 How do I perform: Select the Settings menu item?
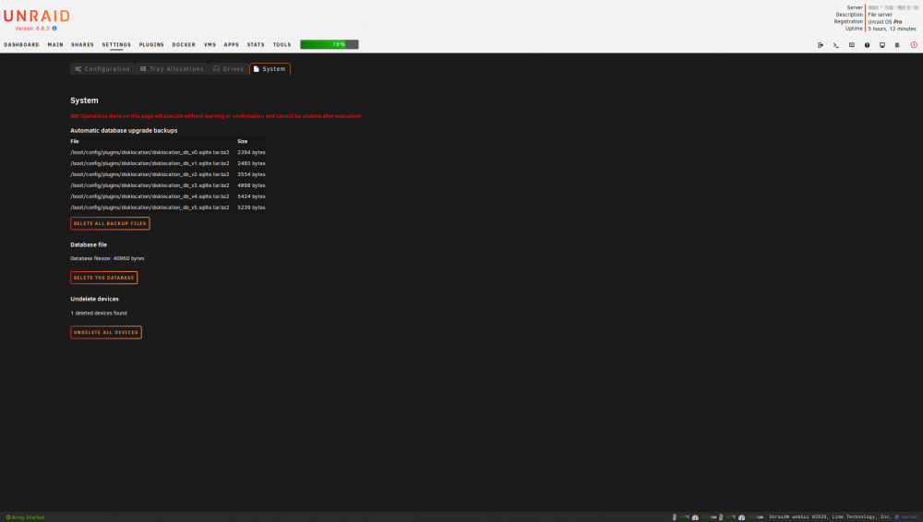(116, 44)
